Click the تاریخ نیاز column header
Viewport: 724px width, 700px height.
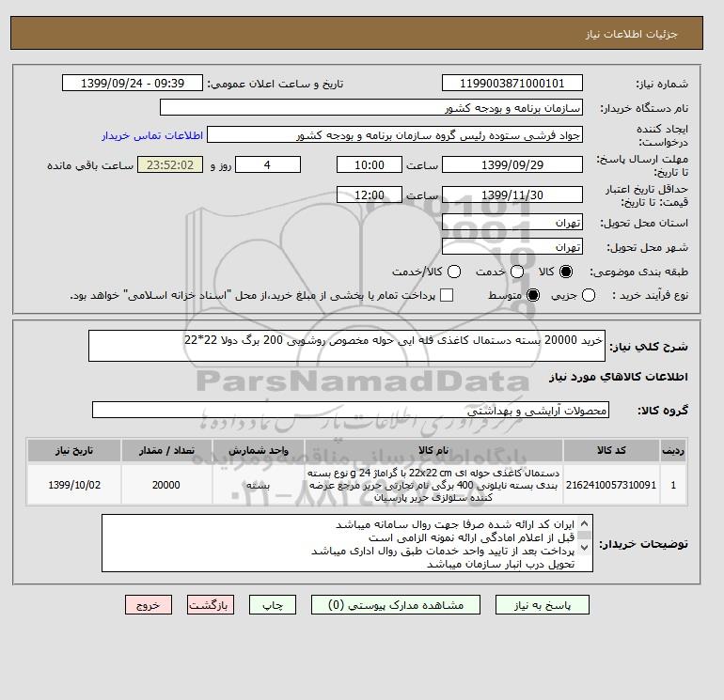tap(74, 450)
